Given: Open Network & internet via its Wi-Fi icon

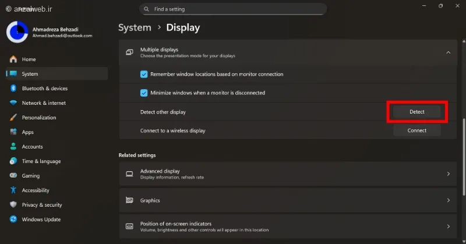Looking at the screenshot, I should 13,103.
